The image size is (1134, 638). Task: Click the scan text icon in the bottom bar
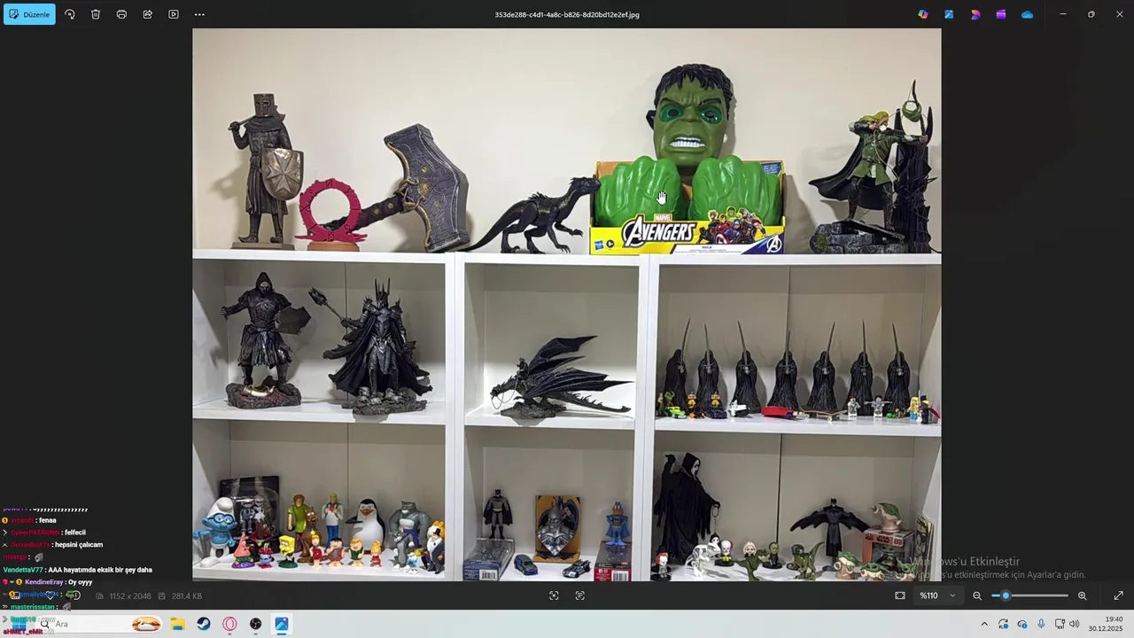click(x=579, y=595)
